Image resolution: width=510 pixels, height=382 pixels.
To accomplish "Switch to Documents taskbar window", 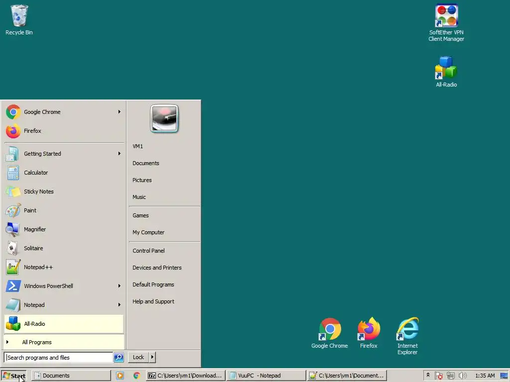I will 71,376.
